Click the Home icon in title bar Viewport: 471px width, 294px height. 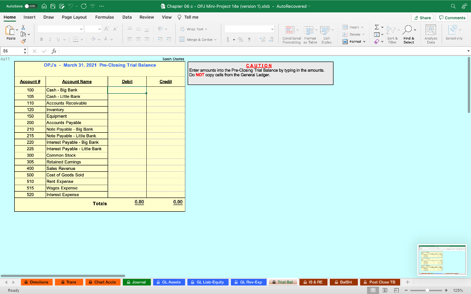point(44,6)
